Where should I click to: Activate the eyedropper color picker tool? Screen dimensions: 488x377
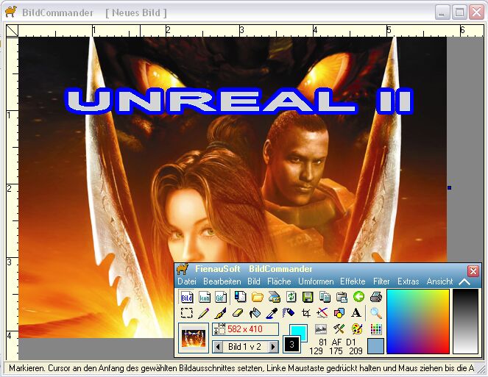coord(272,313)
